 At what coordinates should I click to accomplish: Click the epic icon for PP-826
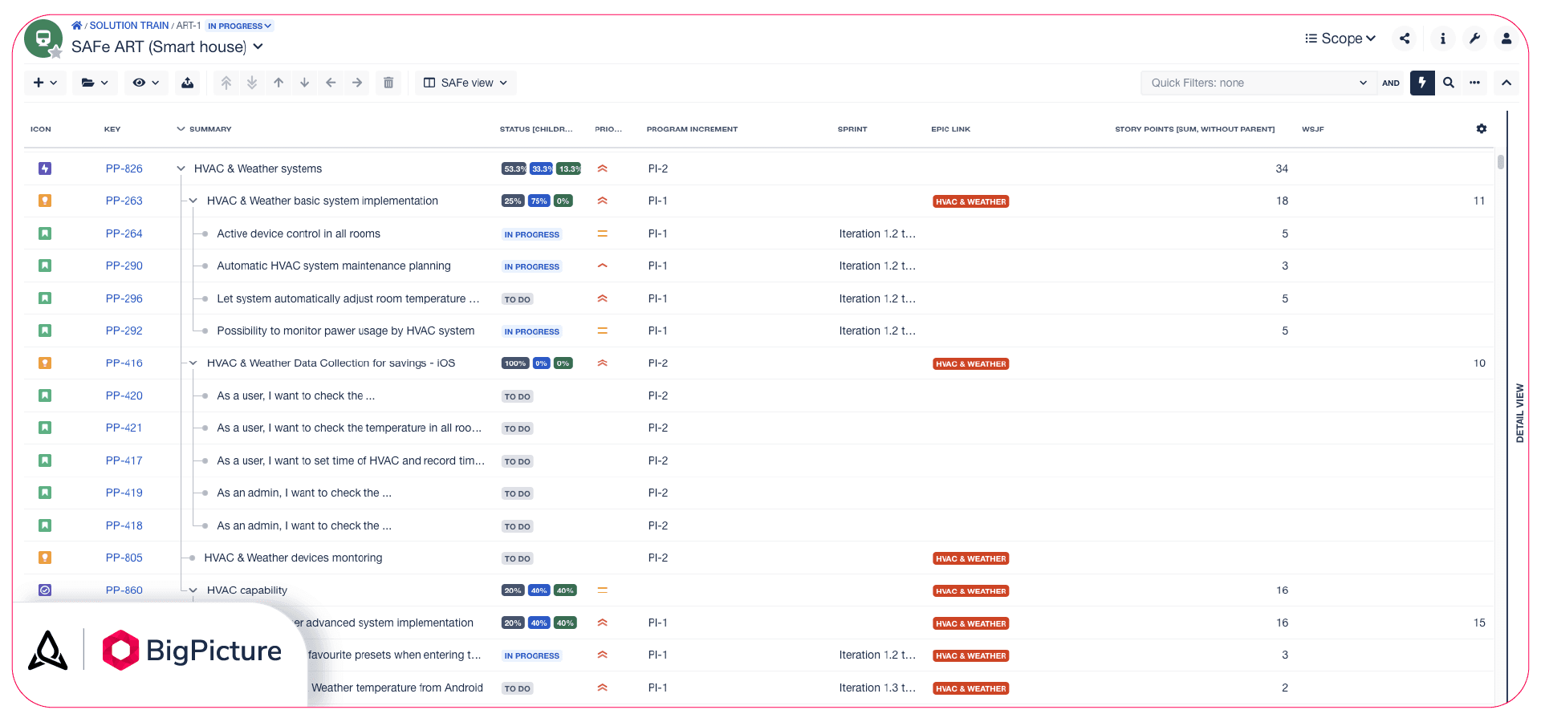45,168
